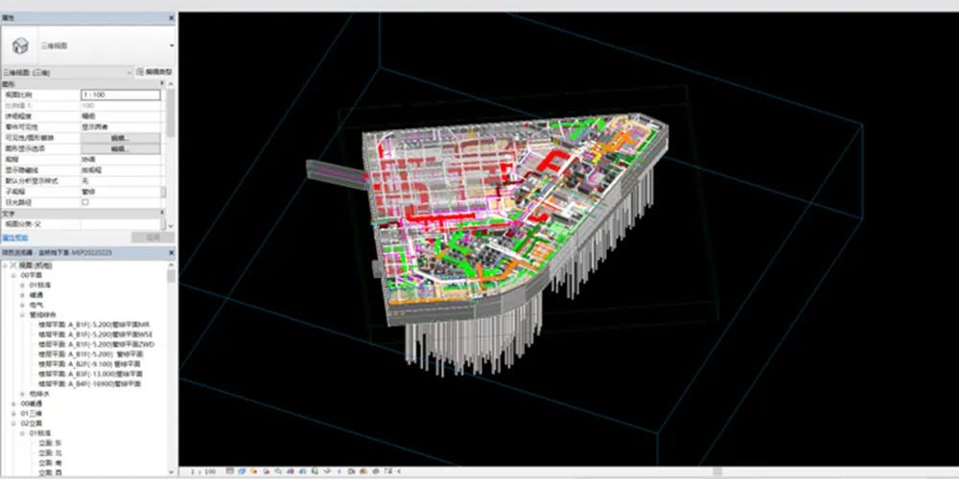959x479 pixels.
Task: Open the 三维视图 type selector dropdown
Action: pos(172,44)
